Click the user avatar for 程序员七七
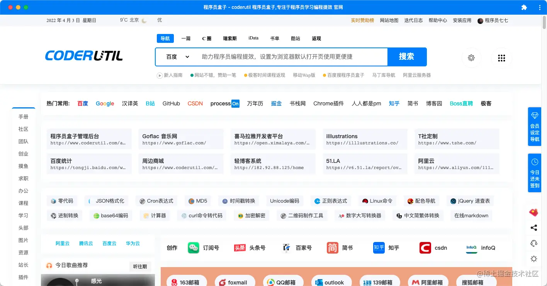This screenshot has height=286, width=547. point(481,21)
